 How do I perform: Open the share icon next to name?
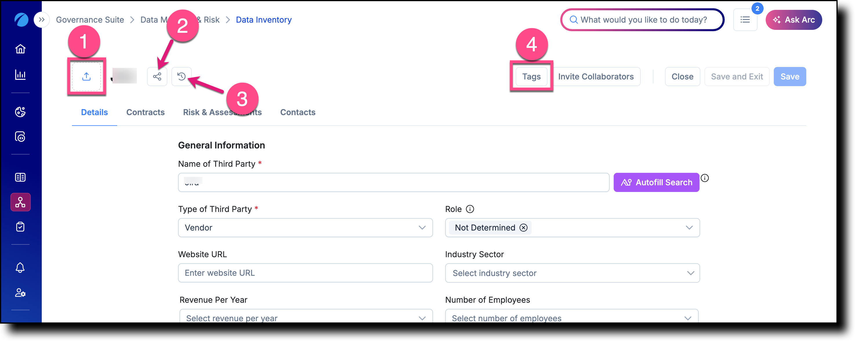click(x=157, y=77)
